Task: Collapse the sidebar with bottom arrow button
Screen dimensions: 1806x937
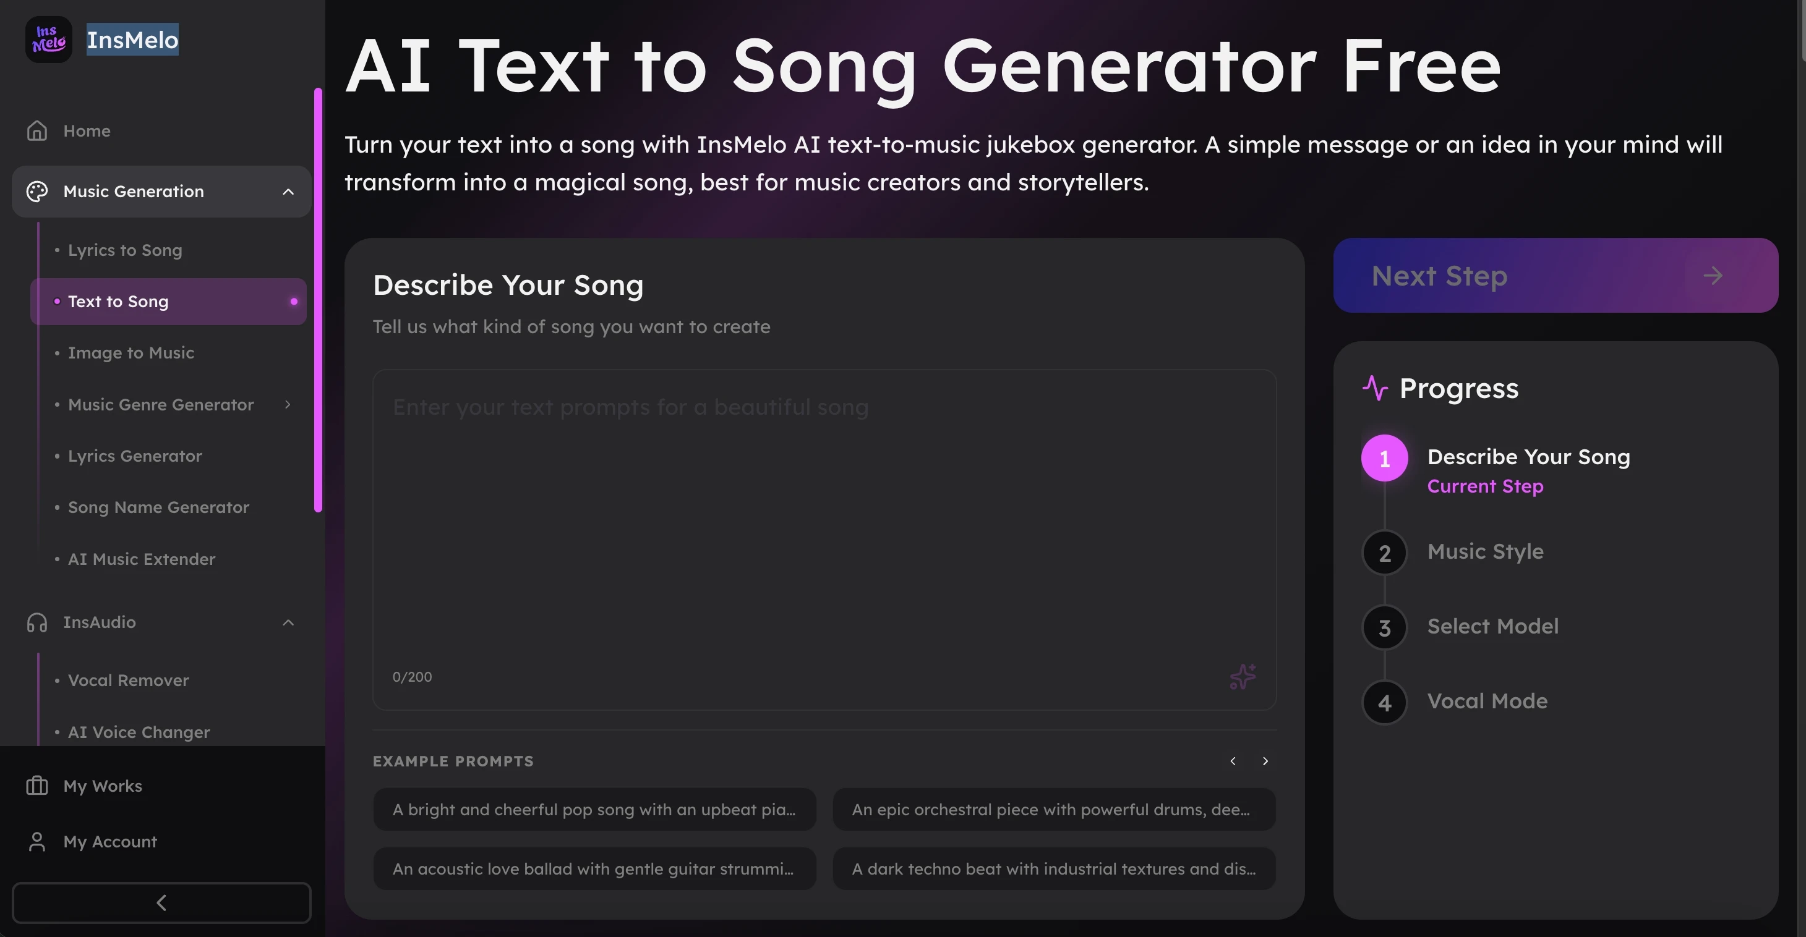Action: pos(161,902)
